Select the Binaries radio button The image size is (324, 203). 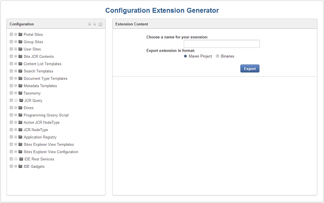click(x=217, y=56)
